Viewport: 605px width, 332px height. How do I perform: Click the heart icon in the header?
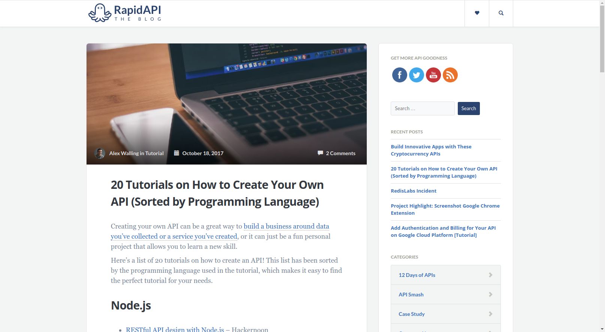(x=477, y=13)
